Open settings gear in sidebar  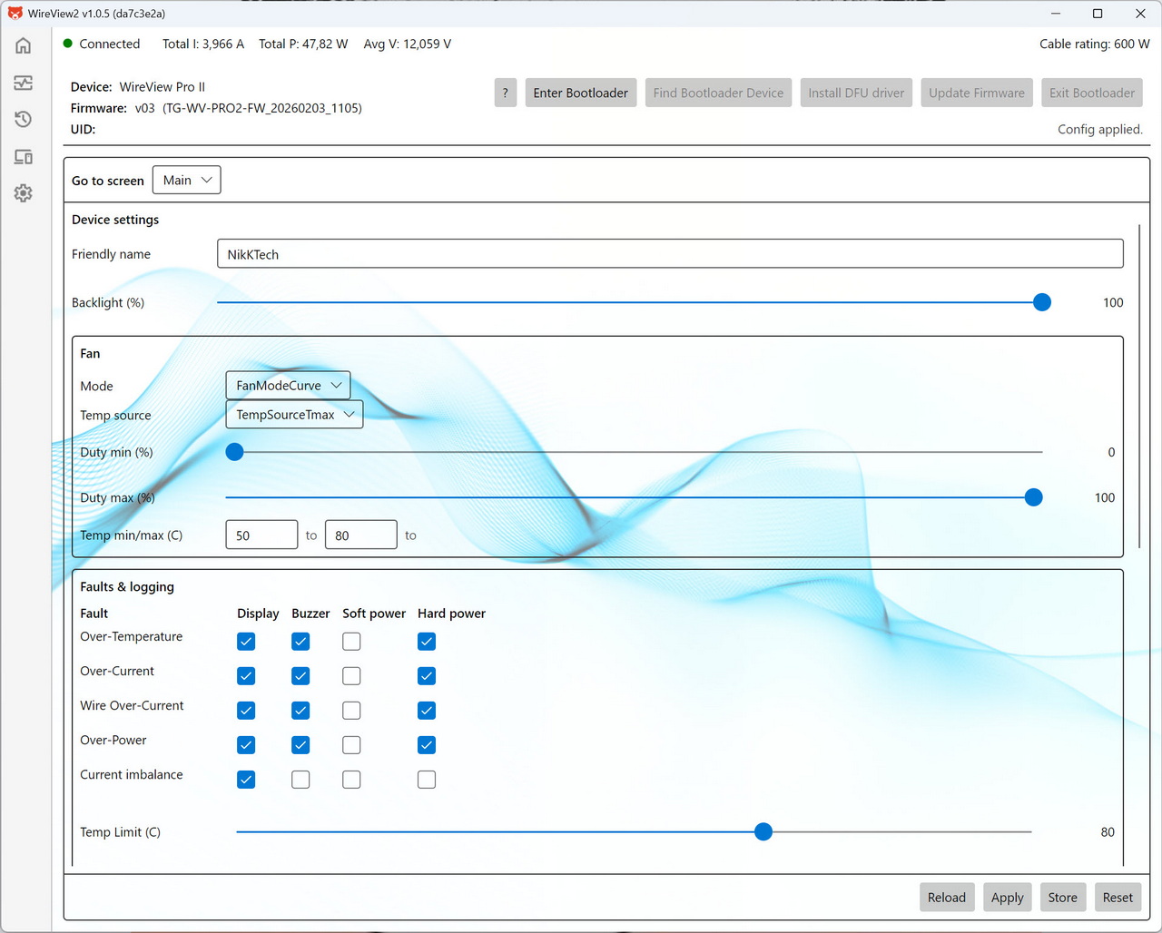point(24,193)
